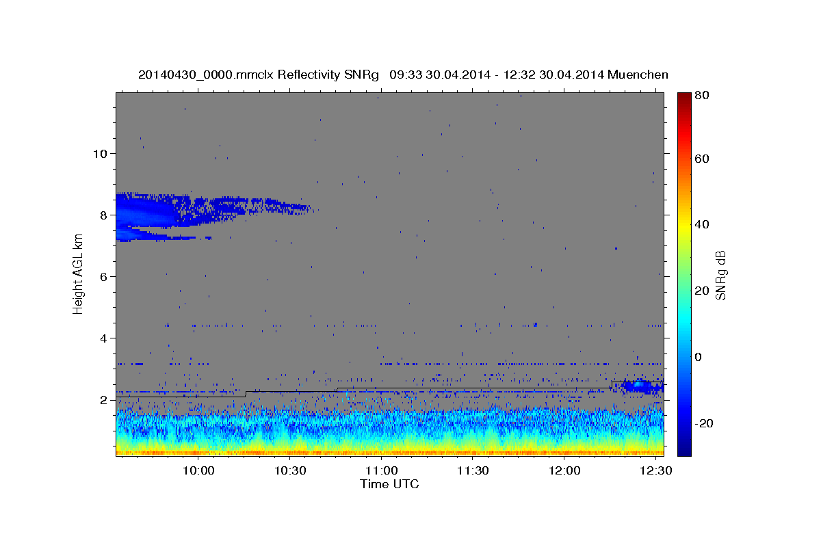The width and height of the screenshot is (821, 547).
Task: Click the colorbar value 20
Action: click(701, 291)
